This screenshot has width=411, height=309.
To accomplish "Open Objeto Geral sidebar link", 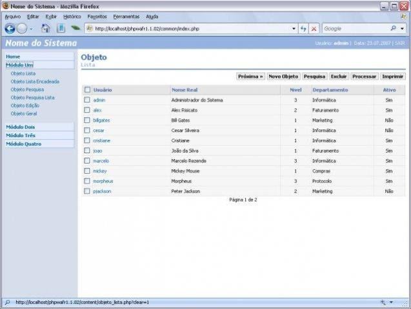I will (x=24, y=113).
